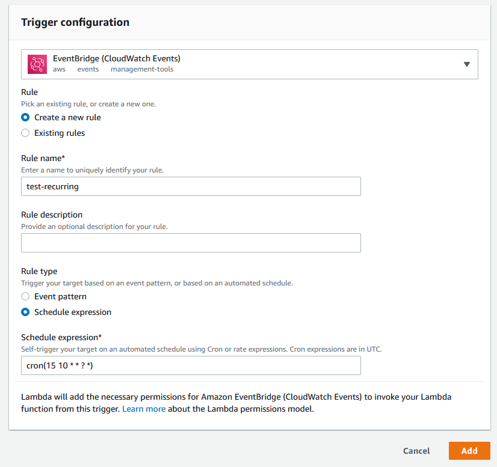Open the EventBridge (CloudWatch Events) selector box

pyautogui.click(x=250, y=64)
